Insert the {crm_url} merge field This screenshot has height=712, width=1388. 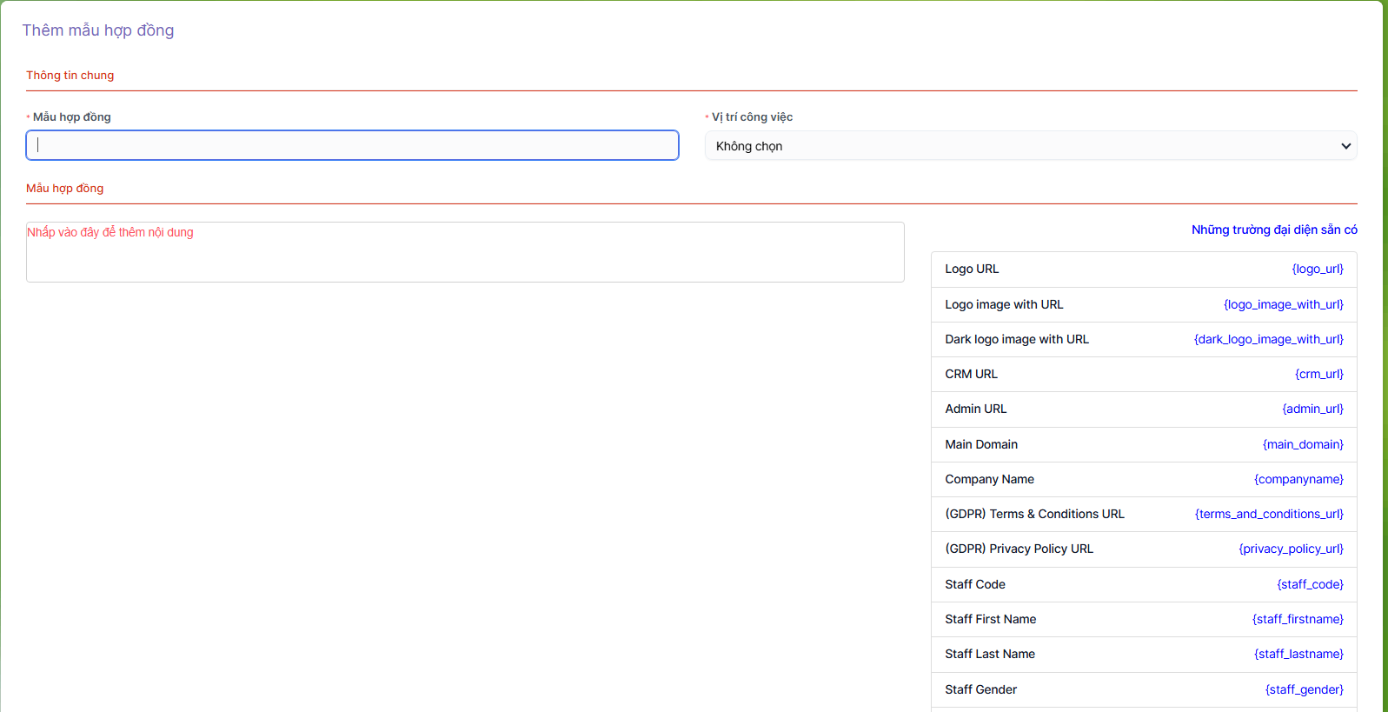pyautogui.click(x=1318, y=374)
